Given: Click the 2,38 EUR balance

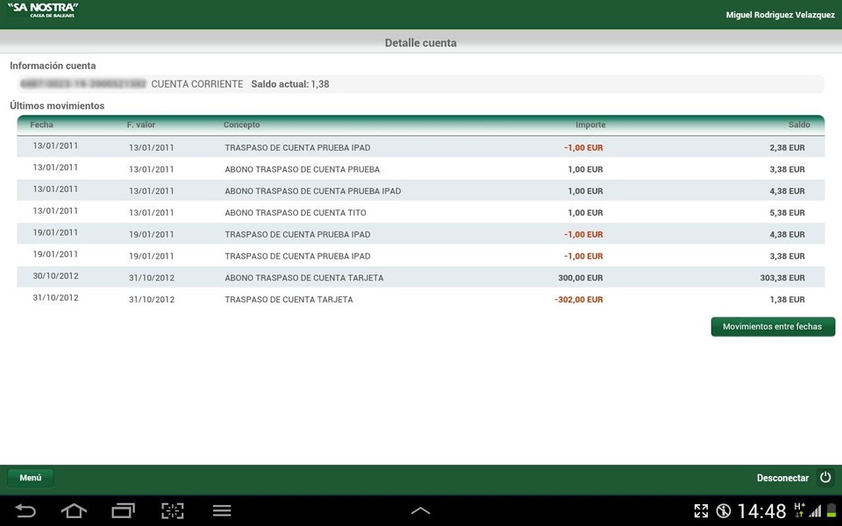Looking at the screenshot, I should [x=788, y=147].
